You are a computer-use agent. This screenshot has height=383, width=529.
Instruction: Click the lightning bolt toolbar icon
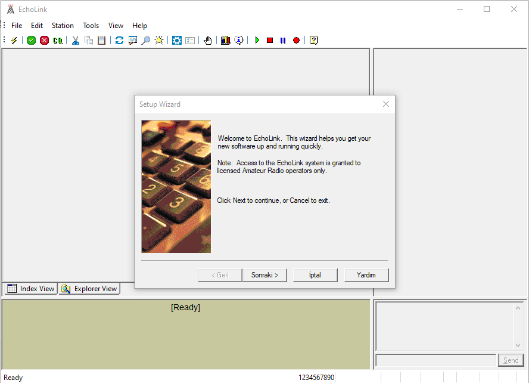click(x=14, y=40)
